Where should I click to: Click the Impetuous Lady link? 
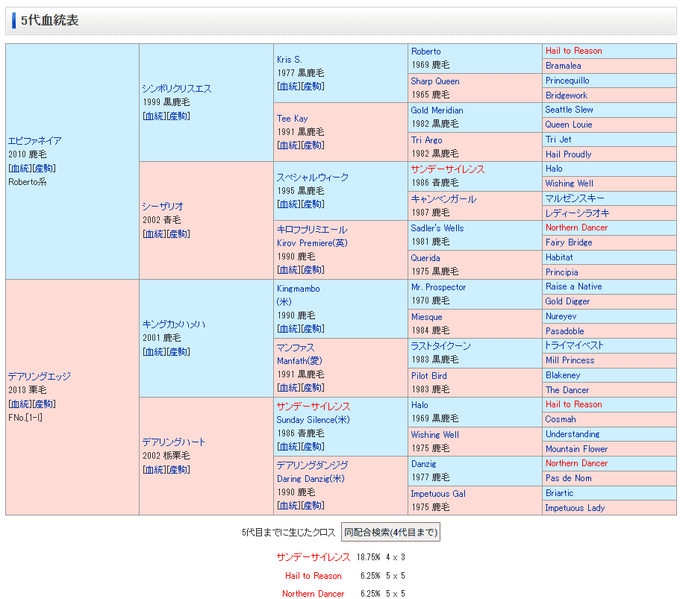click(x=575, y=507)
